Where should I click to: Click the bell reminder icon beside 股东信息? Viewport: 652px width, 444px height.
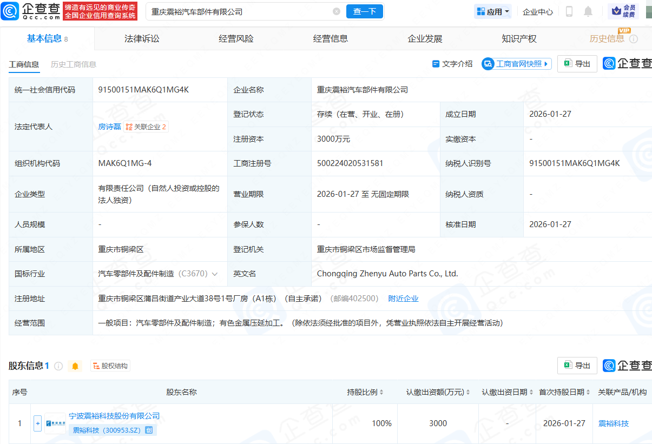click(x=75, y=366)
